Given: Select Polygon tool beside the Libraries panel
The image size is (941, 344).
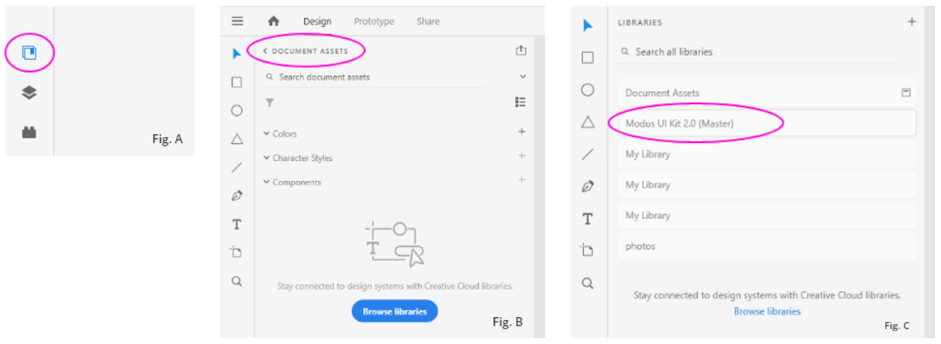Looking at the screenshot, I should click(x=588, y=122).
